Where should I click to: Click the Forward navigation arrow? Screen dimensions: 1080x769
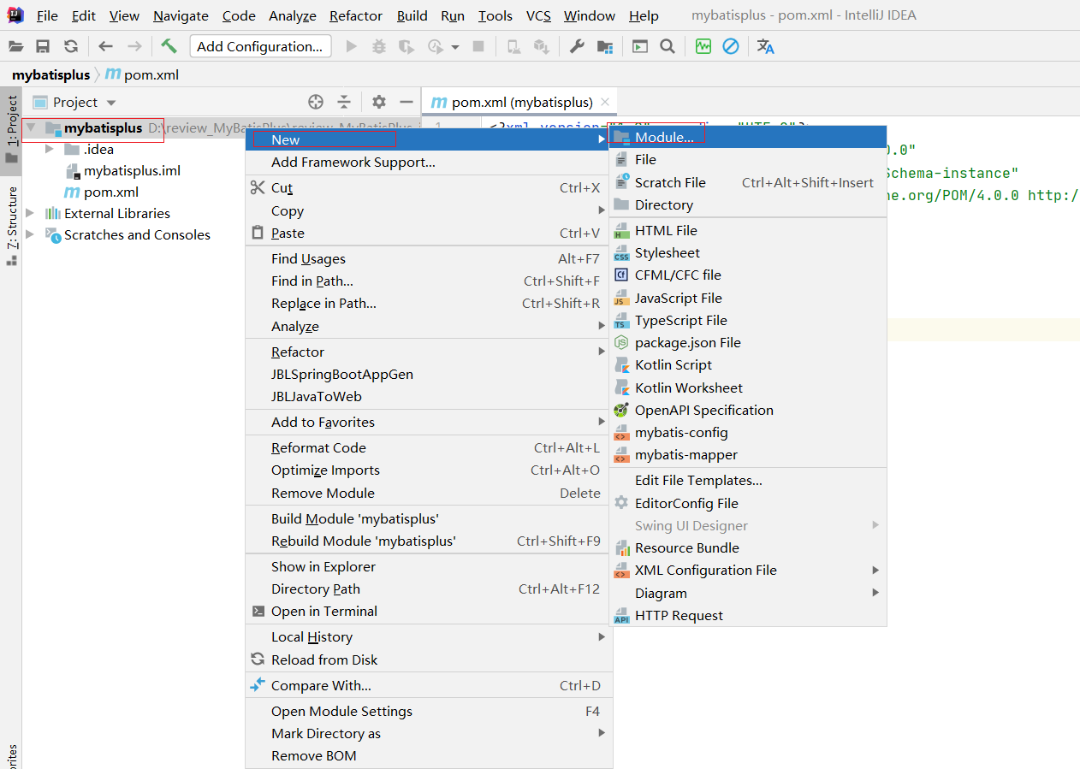pos(134,46)
